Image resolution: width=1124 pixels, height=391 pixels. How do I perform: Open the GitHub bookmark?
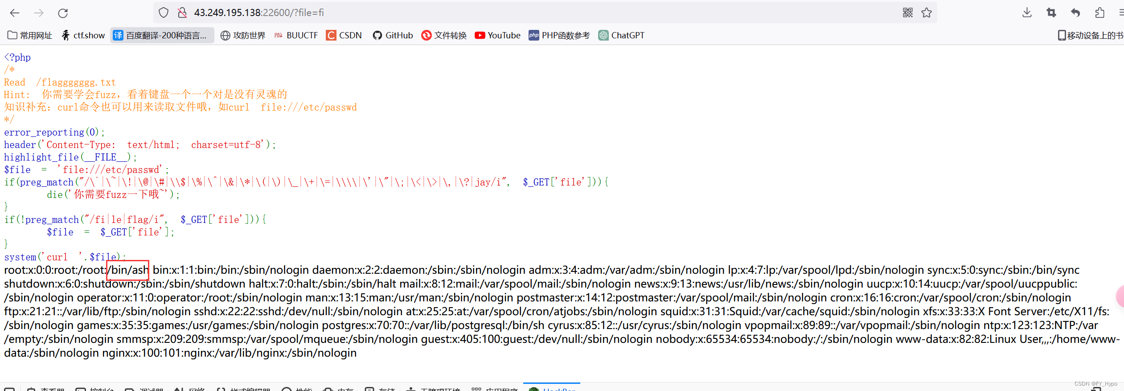click(393, 35)
